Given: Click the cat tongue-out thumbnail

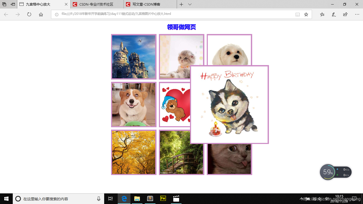Looking at the screenshot, I should [229, 159].
